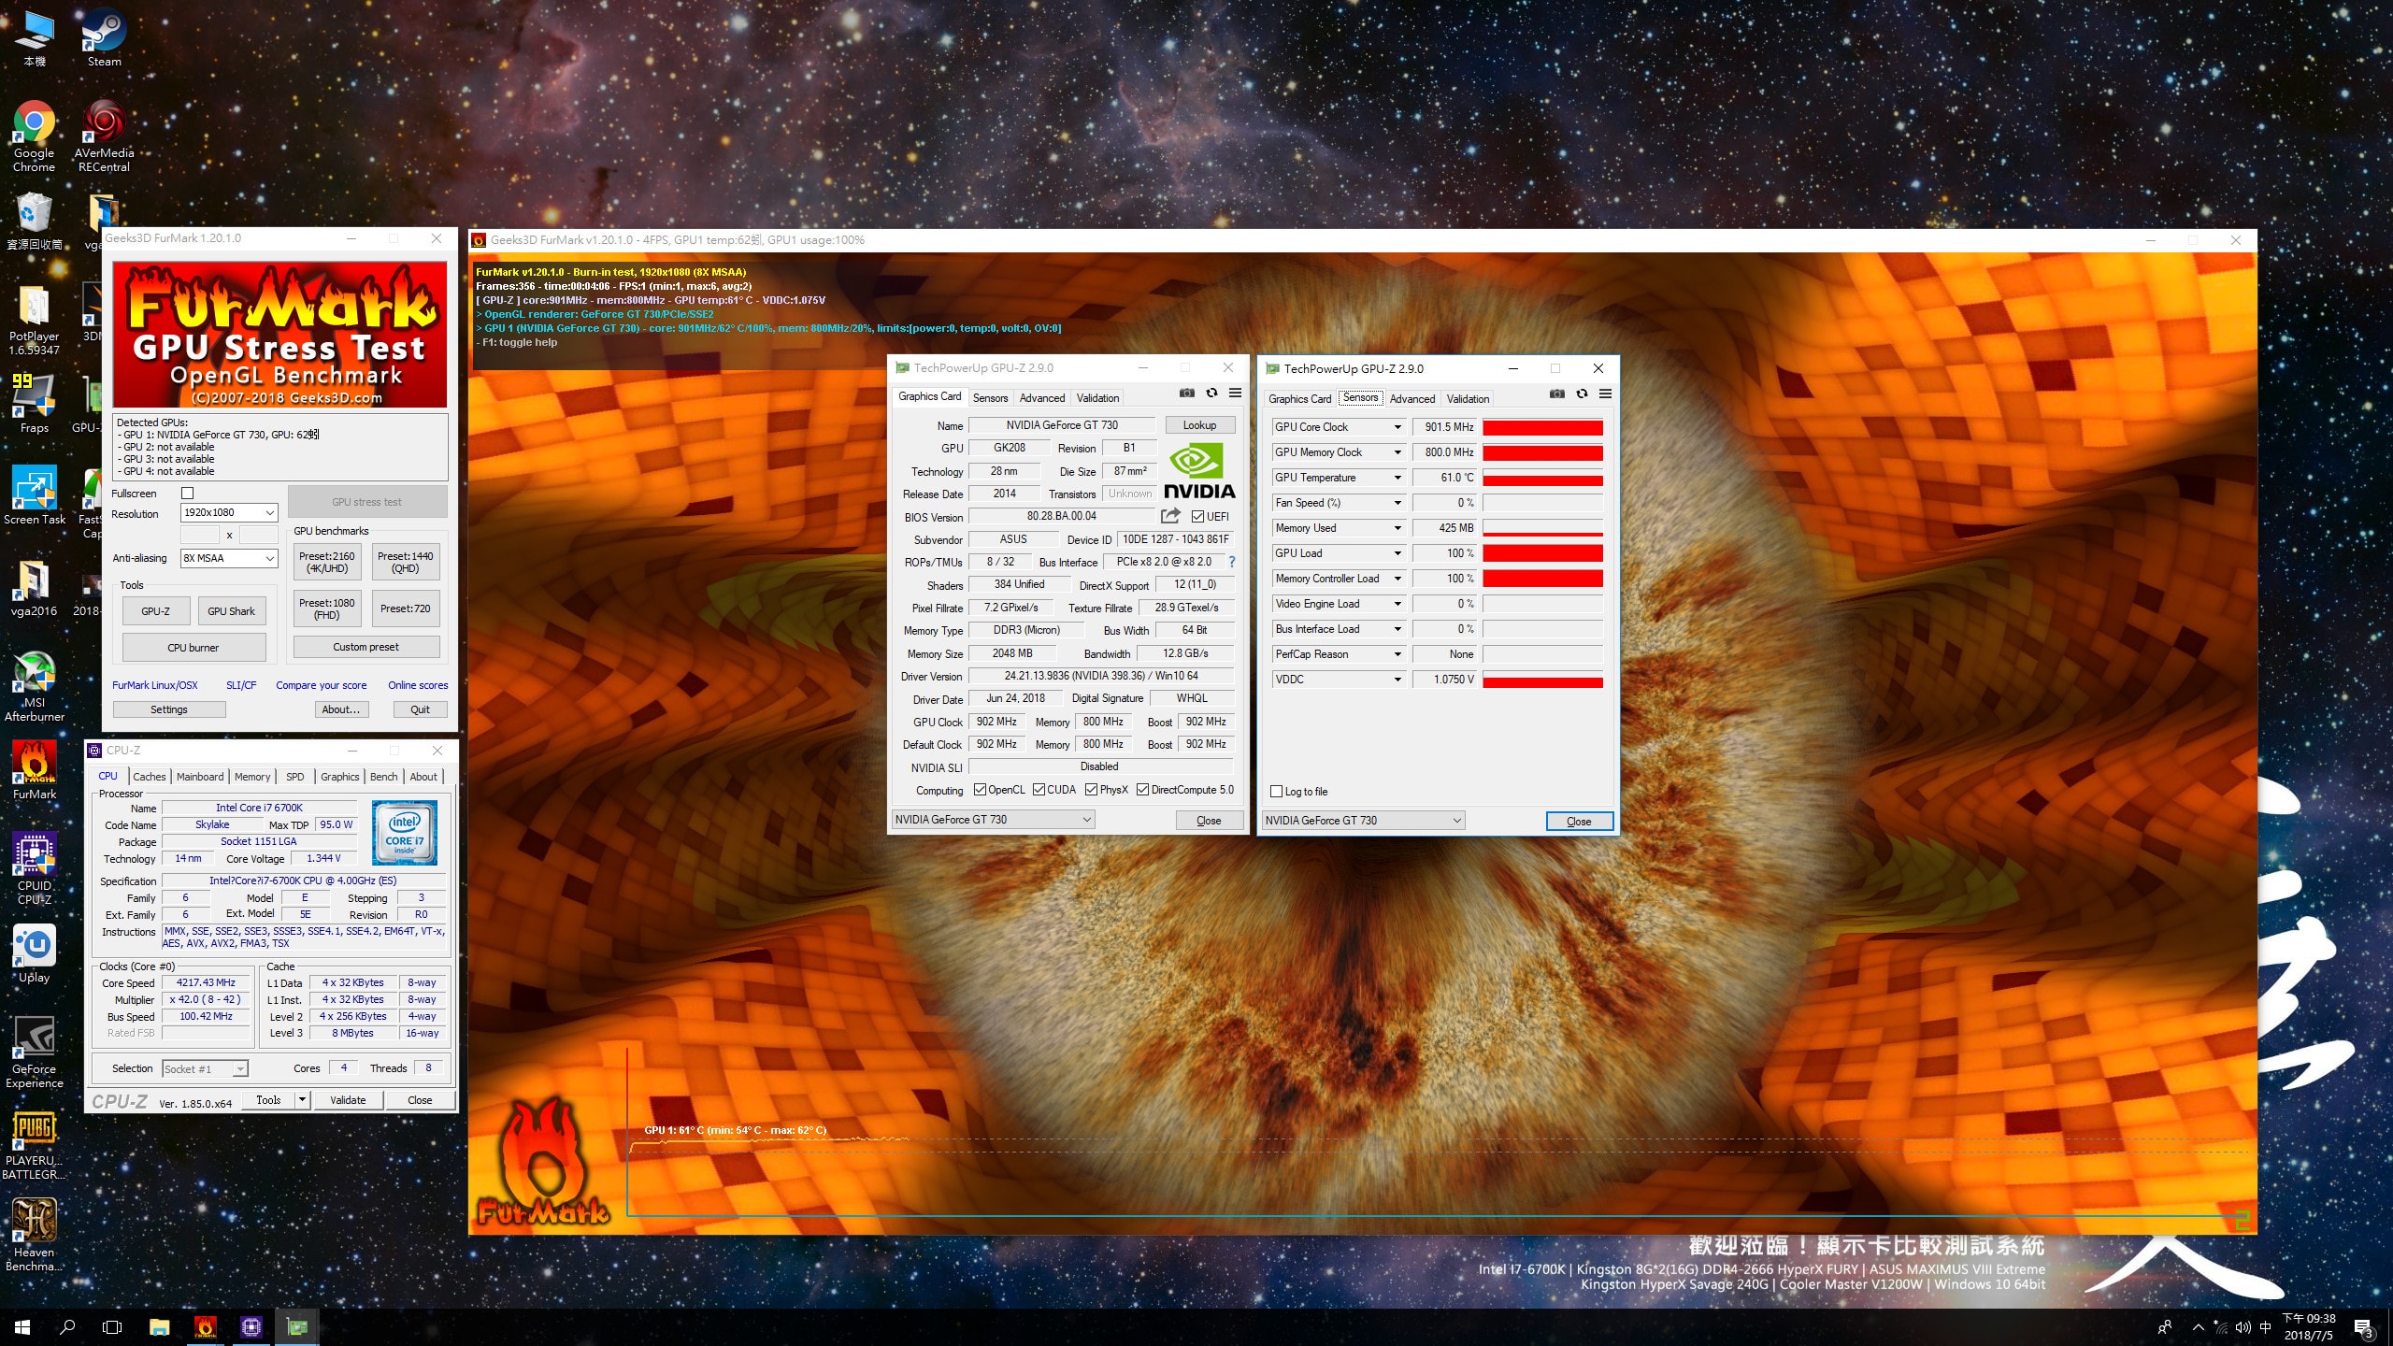Click the GPU Shark tool button
This screenshot has height=1346, width=2393.
(231, 611)
